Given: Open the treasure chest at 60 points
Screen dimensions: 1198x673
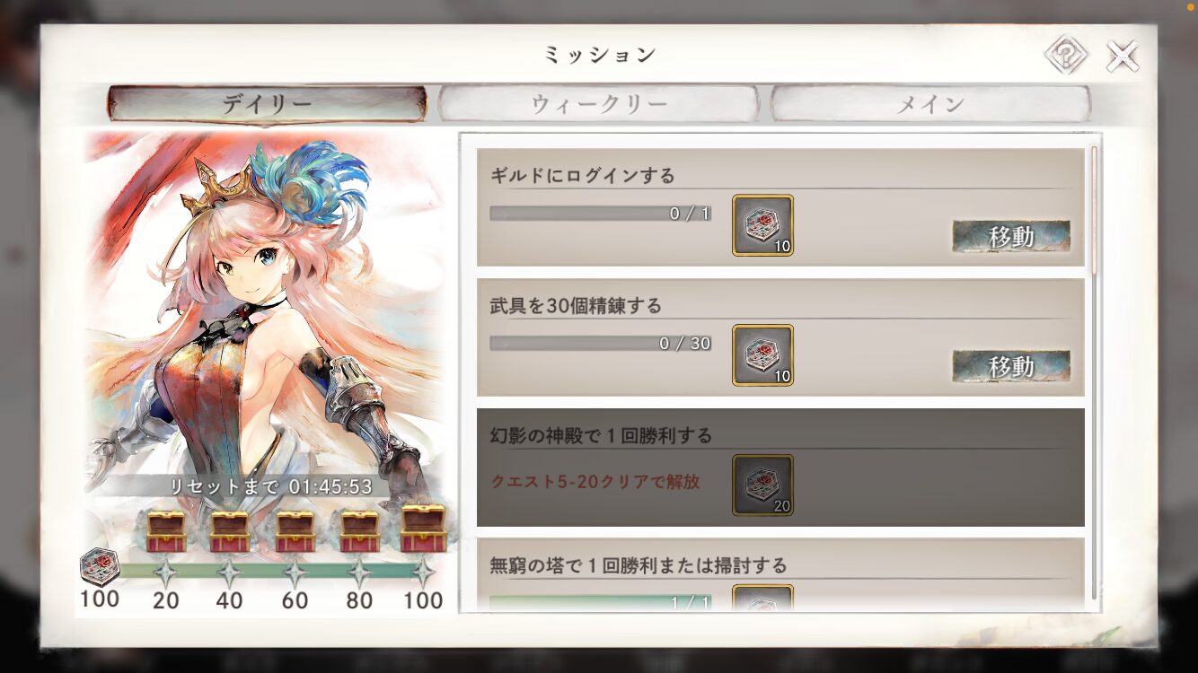Looking at the screenshot, I should click(x=295, y=531).
